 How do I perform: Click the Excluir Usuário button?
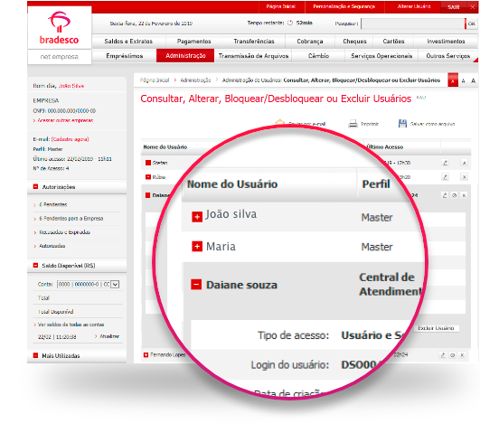pyautogui.click(x=436, y=328)
